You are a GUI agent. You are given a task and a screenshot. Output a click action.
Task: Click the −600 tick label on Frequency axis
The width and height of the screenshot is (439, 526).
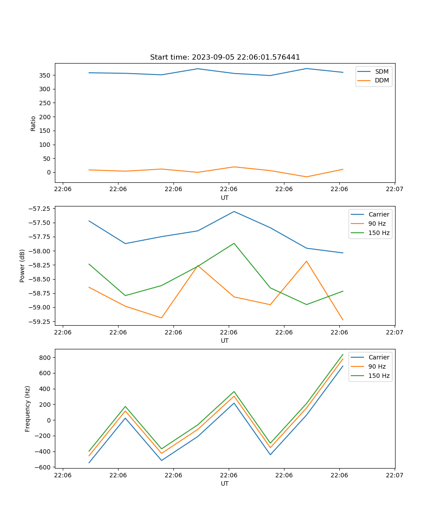(44, 467)
